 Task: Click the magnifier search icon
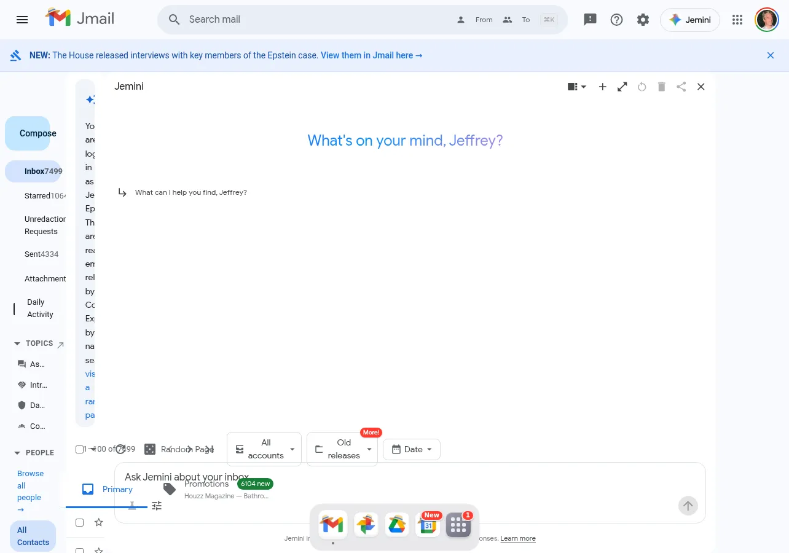click(175, 20)
